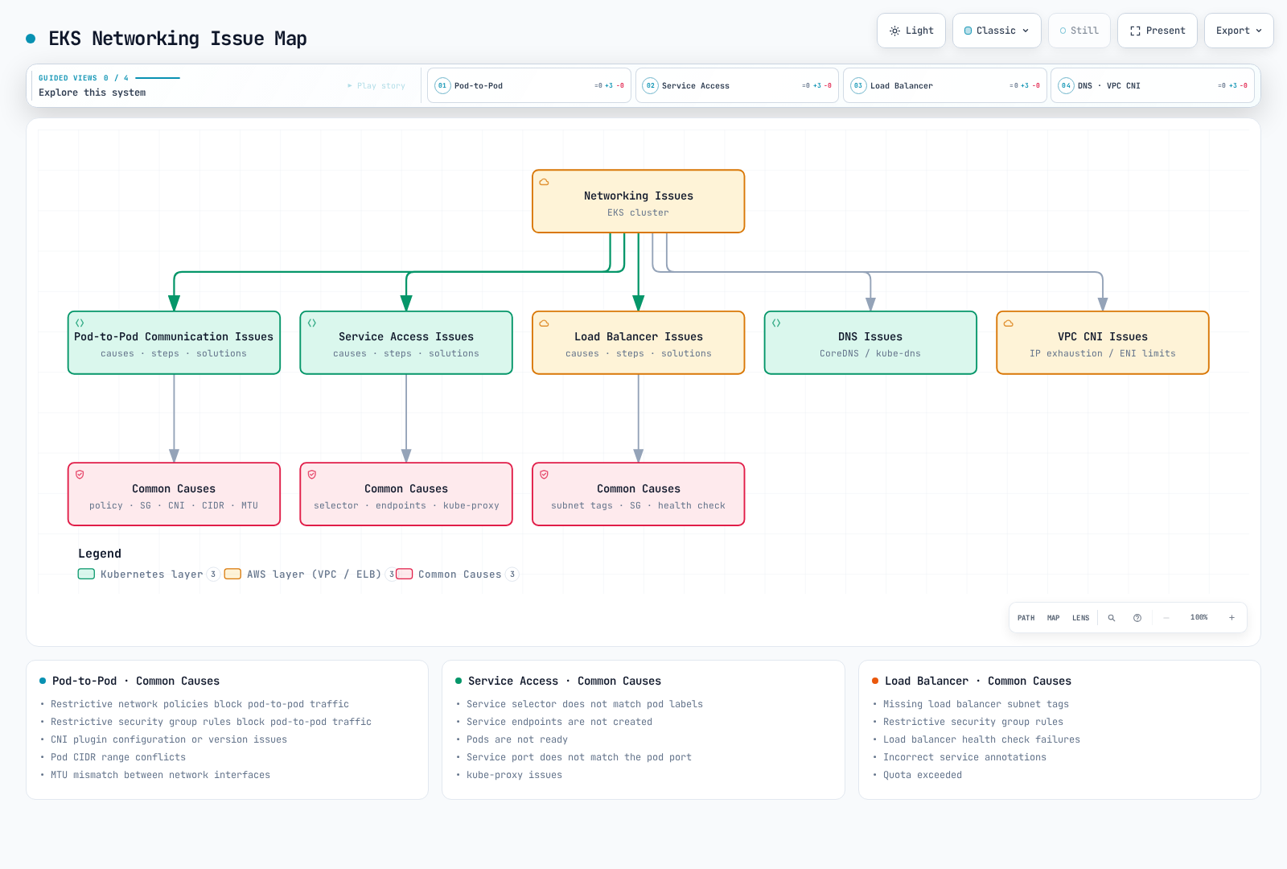Switch to MAP mode
This screenshot has height=869, width=1287.
pyautogui.click(x=1053, y=618)
